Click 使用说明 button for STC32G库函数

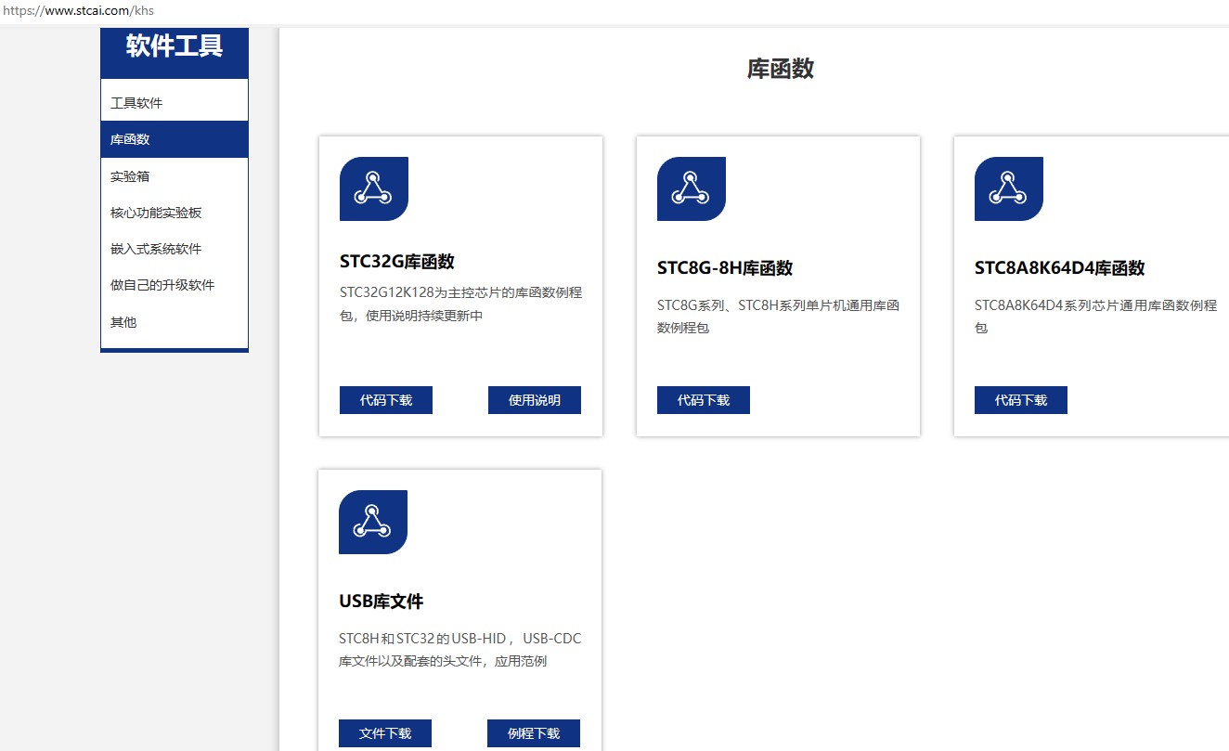point(535,400)
